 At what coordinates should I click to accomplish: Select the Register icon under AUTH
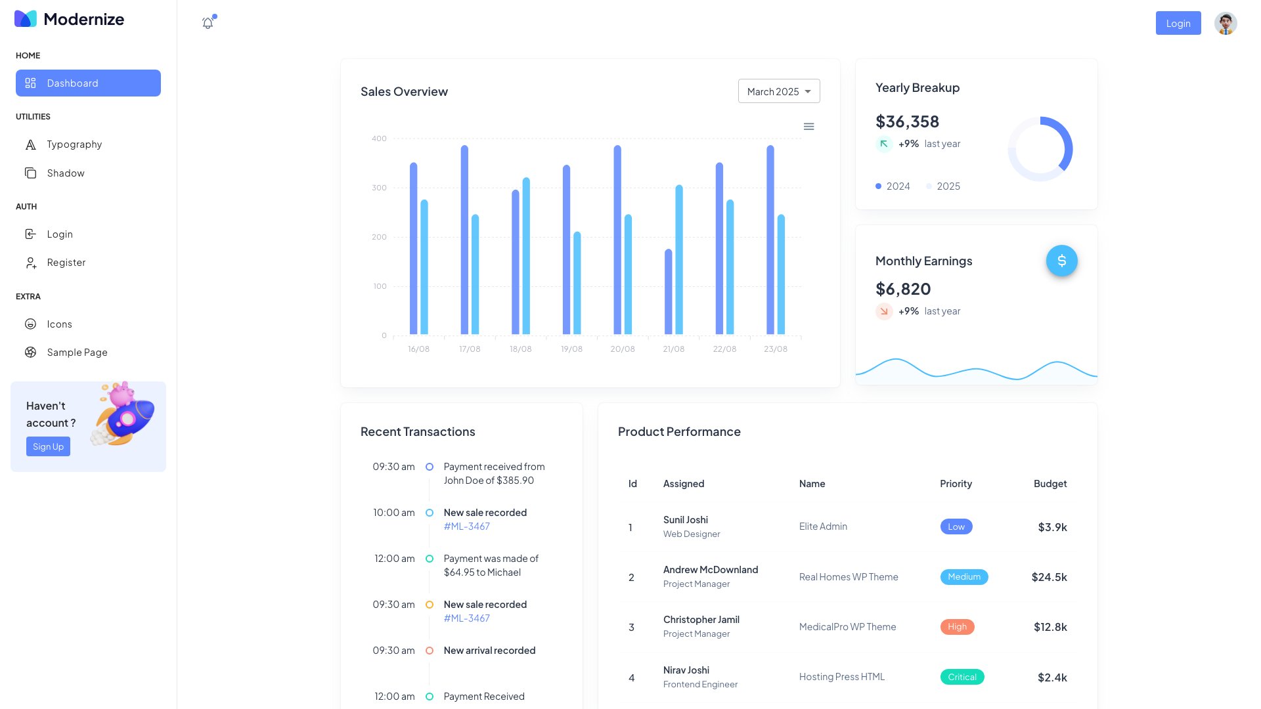30,263
